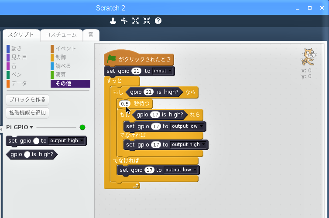
Task: Open the input dropdown on the set gpio 21 block
Action: [x=163, y=71]
